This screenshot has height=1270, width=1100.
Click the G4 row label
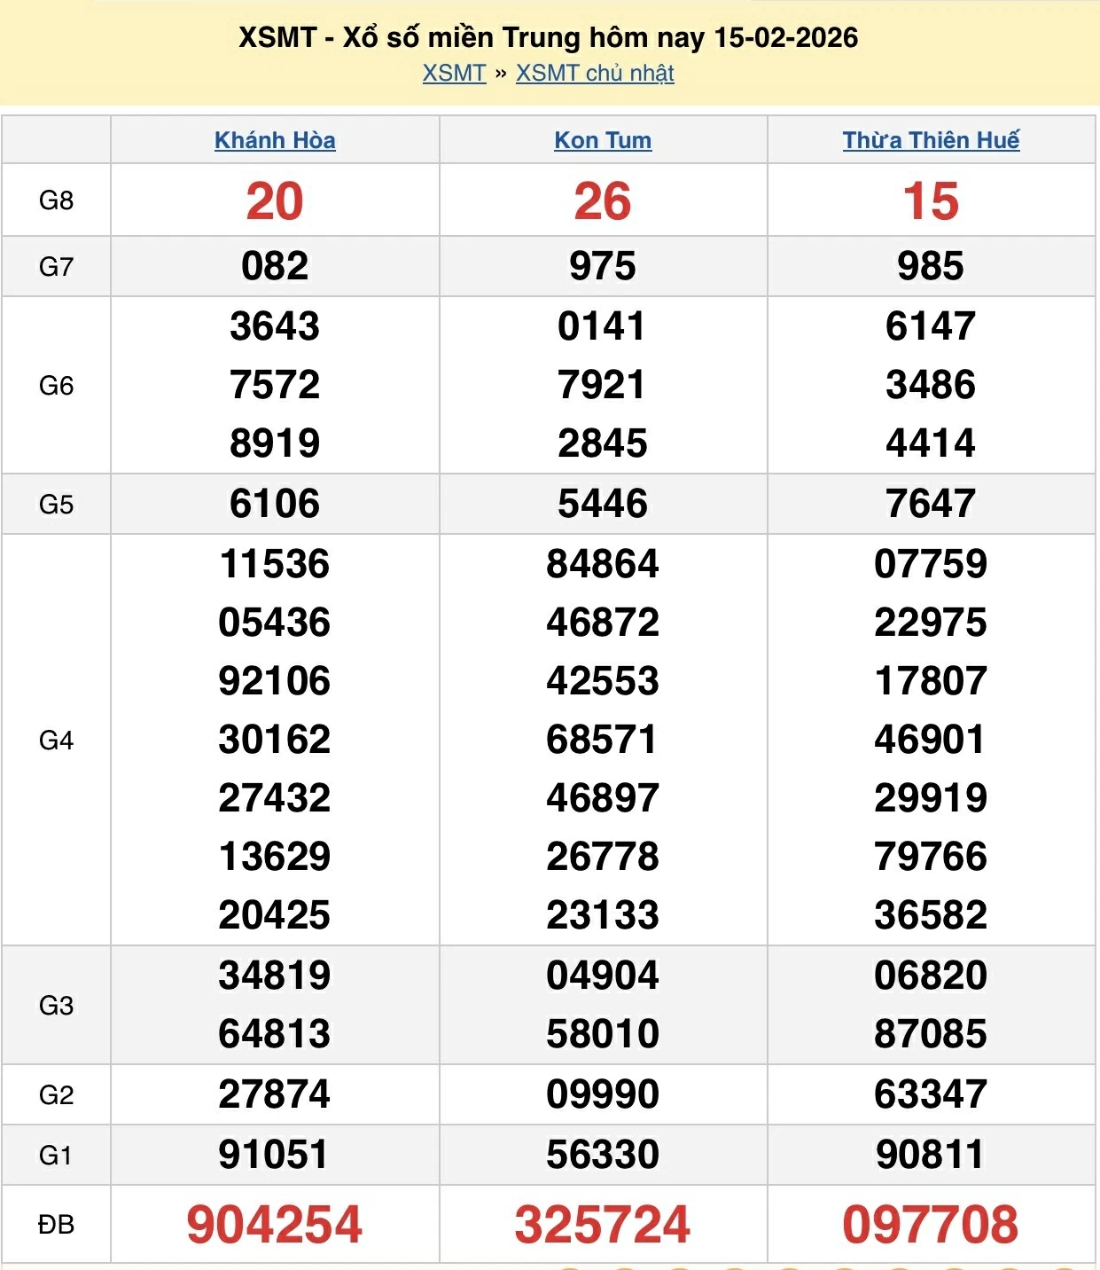(56, 741)
